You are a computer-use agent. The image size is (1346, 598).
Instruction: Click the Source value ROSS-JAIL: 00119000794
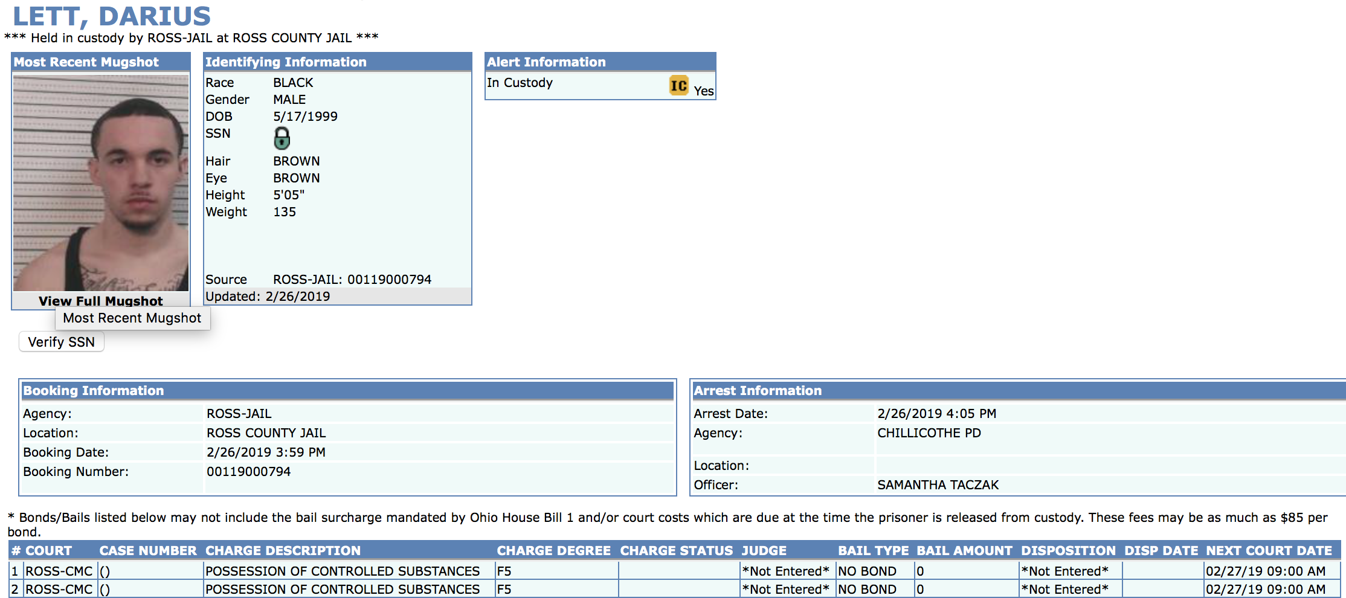pyautogui.click(x=352, y=279)
